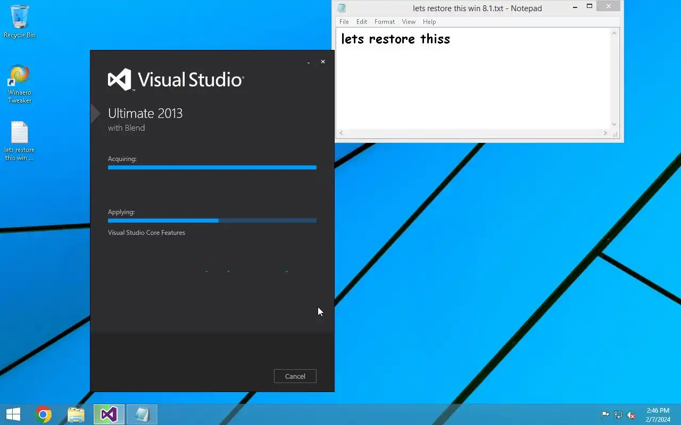Open the Windows Start button
681x425 pixels.
point(13,414)
